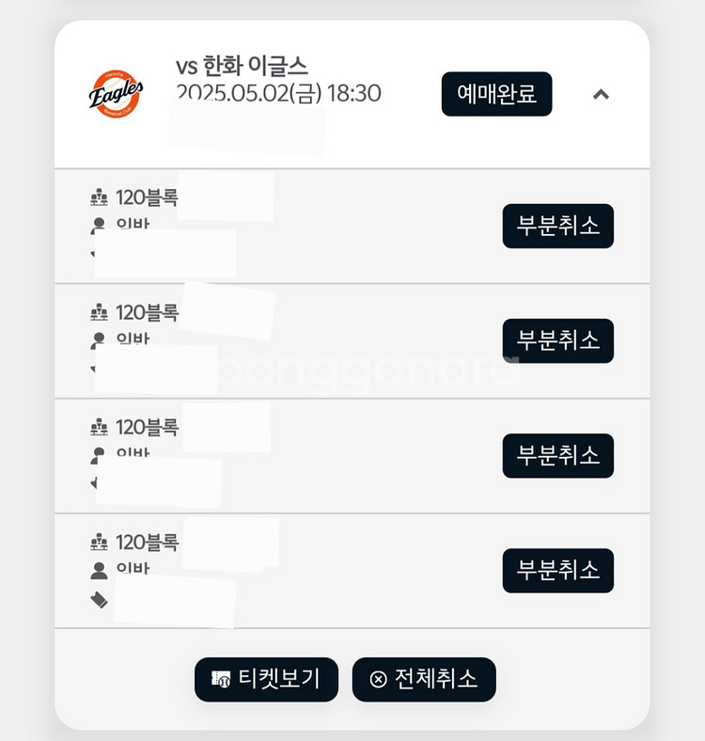Click the seat block icon in second ticket row
The height and width of the screenshot is (741, 705).
pos(99,312)
